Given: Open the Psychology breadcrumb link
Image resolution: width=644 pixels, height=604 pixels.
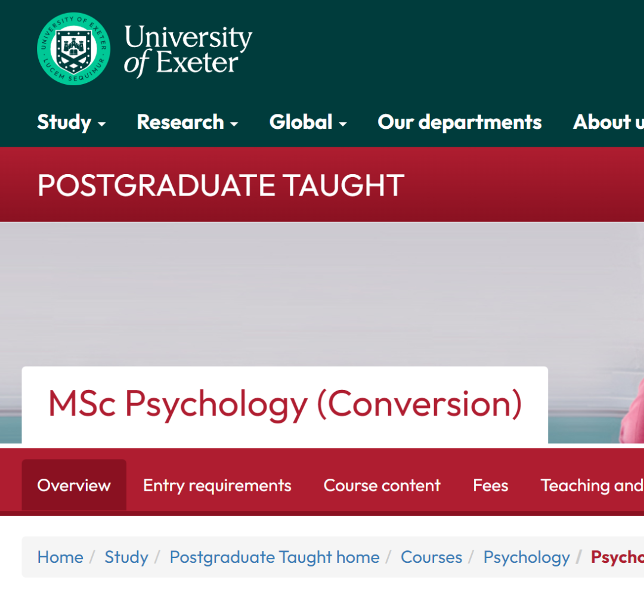Looking at the screenshot, I should coord(527,557).
